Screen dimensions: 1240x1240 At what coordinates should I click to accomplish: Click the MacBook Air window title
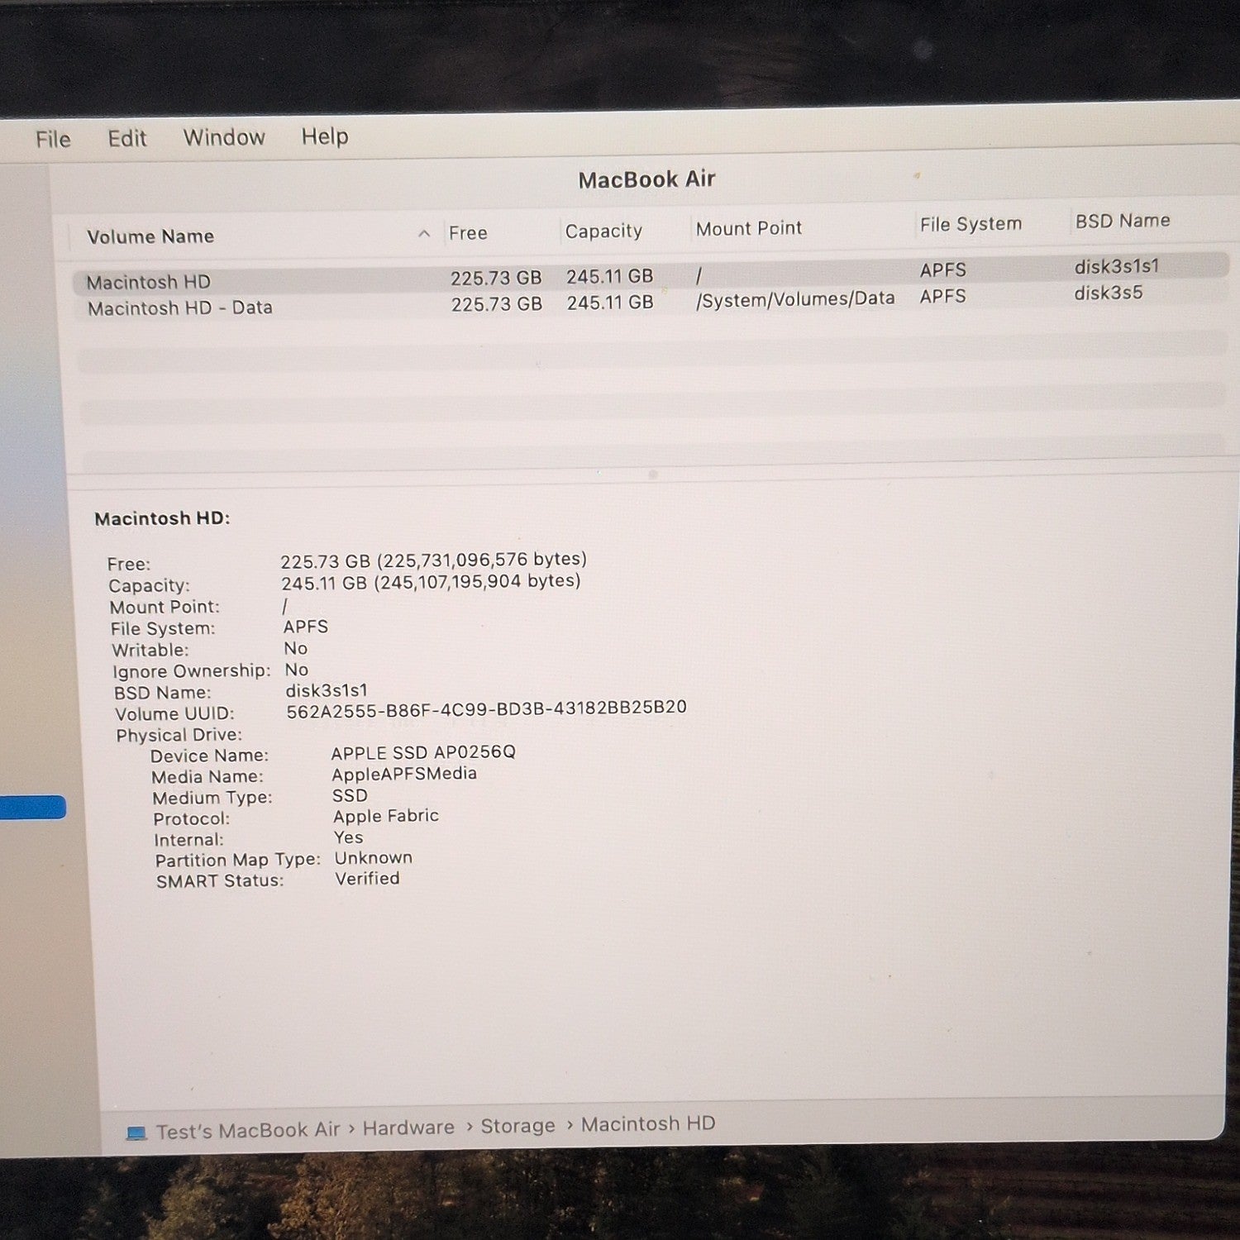[x=646, y=179]
